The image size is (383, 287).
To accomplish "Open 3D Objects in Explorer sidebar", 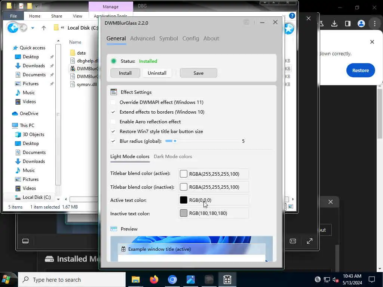I will tap(30, 135).
